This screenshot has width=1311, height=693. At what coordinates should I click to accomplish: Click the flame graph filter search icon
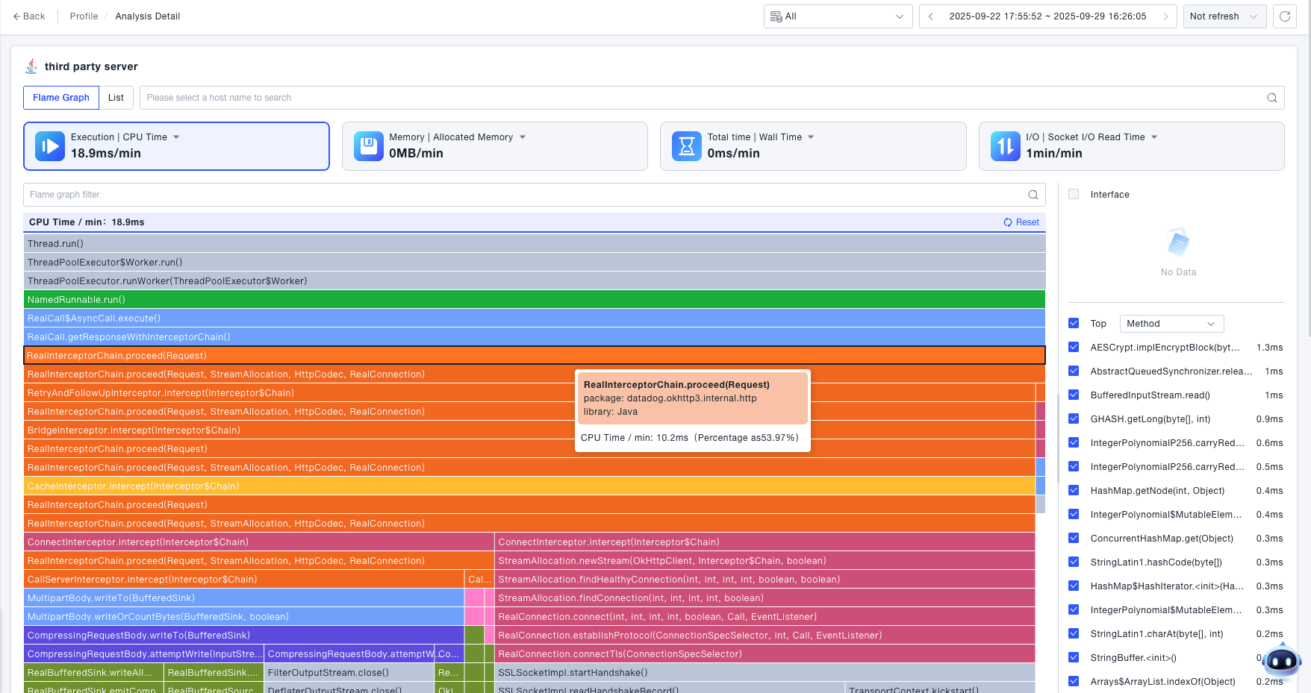click(x=1033, y=195)
